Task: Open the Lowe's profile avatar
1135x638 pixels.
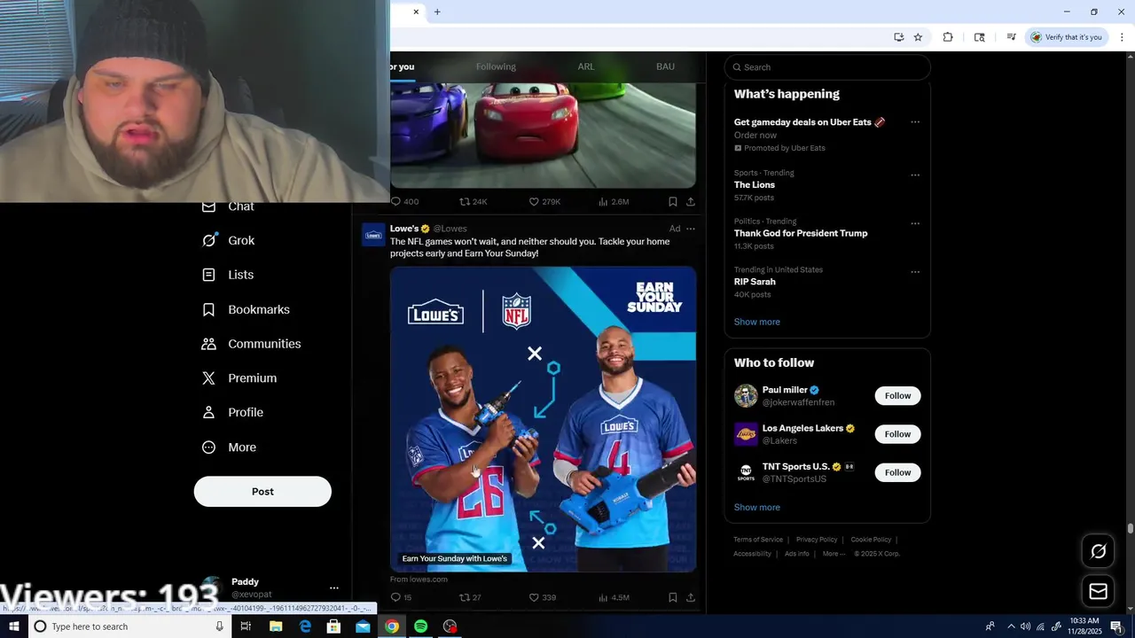Action: 374,235
